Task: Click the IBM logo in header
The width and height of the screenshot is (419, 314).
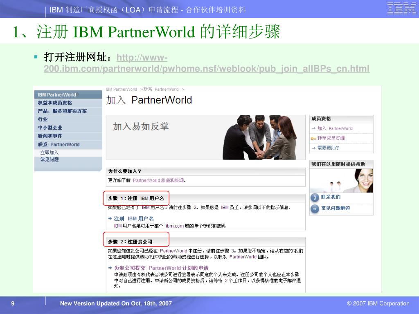Action: point(402,9)
